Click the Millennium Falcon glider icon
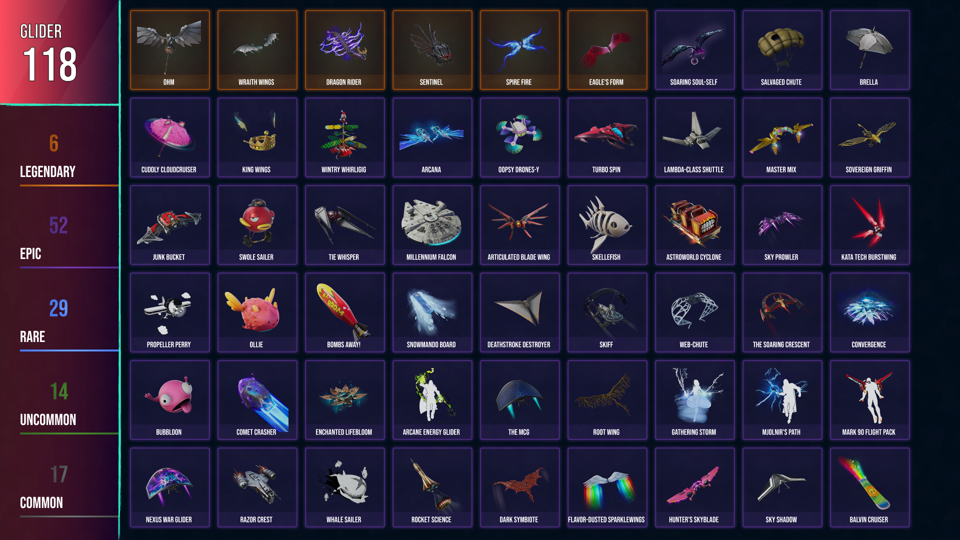 432,225
